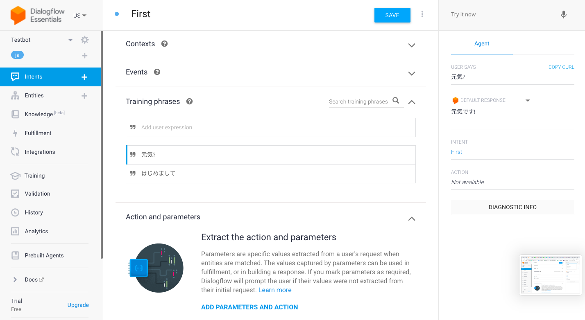Screen dimensions: 585x320
Task: Open the US language dropdown
Action: [80, 15]
